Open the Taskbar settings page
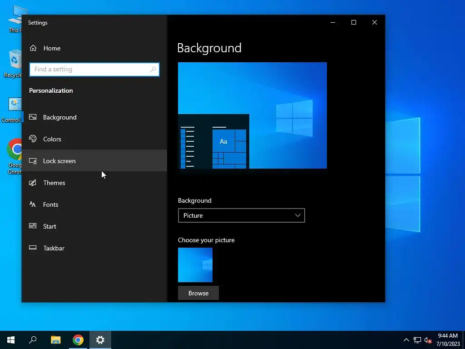 pyautogui.click(x=94, y=248)
